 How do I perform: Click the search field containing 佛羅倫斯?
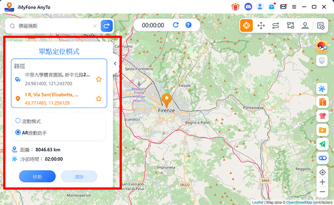(x=53, y=26)
